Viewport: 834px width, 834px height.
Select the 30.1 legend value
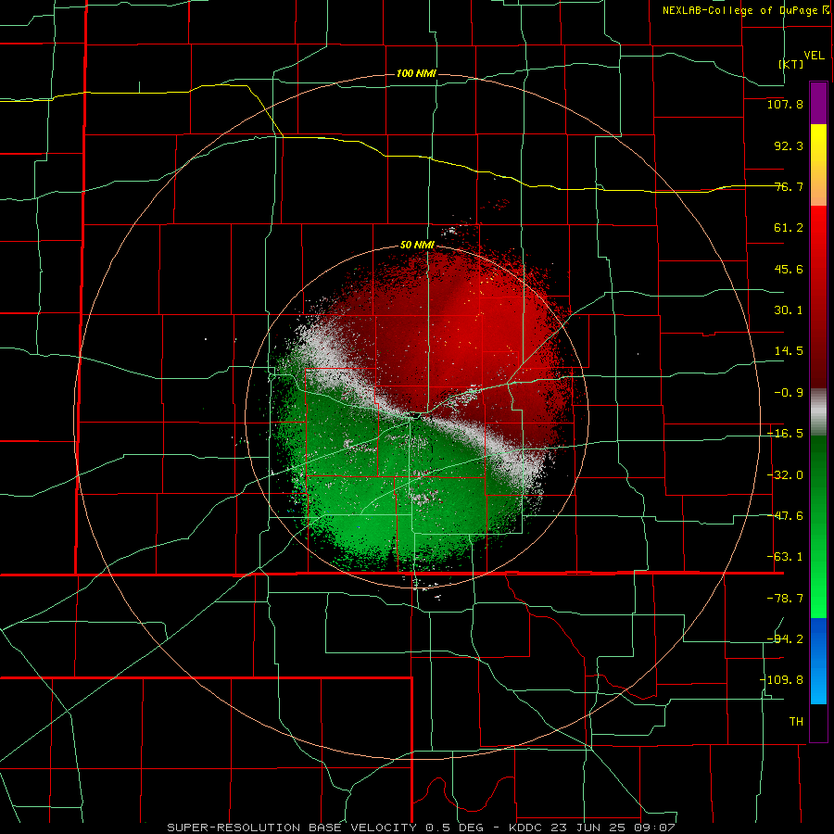coord(789,310)
